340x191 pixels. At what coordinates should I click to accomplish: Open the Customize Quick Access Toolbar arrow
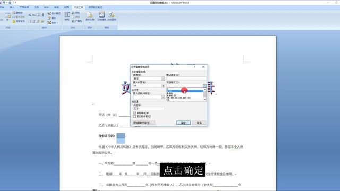[x=15, y=3]
